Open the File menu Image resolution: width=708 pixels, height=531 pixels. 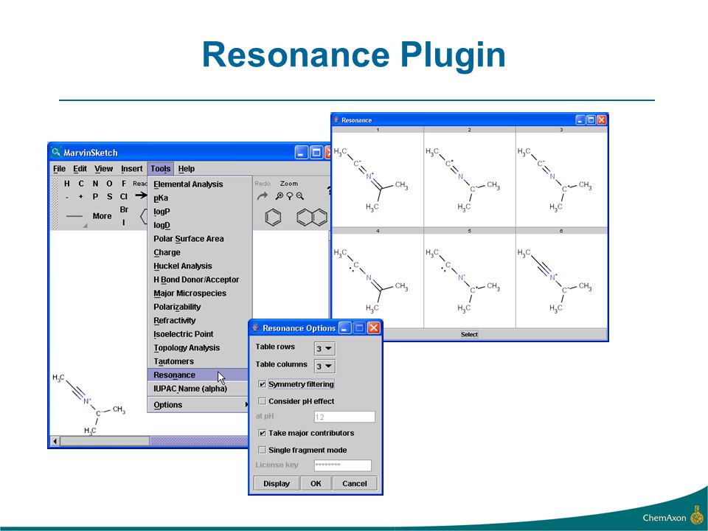click(x=59, y=169)
